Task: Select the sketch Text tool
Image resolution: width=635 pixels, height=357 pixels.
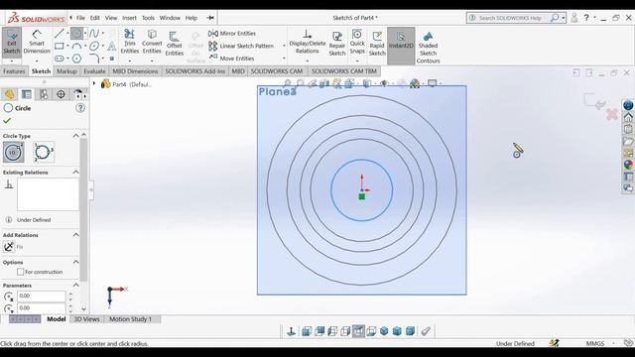Action: [112, 46]
